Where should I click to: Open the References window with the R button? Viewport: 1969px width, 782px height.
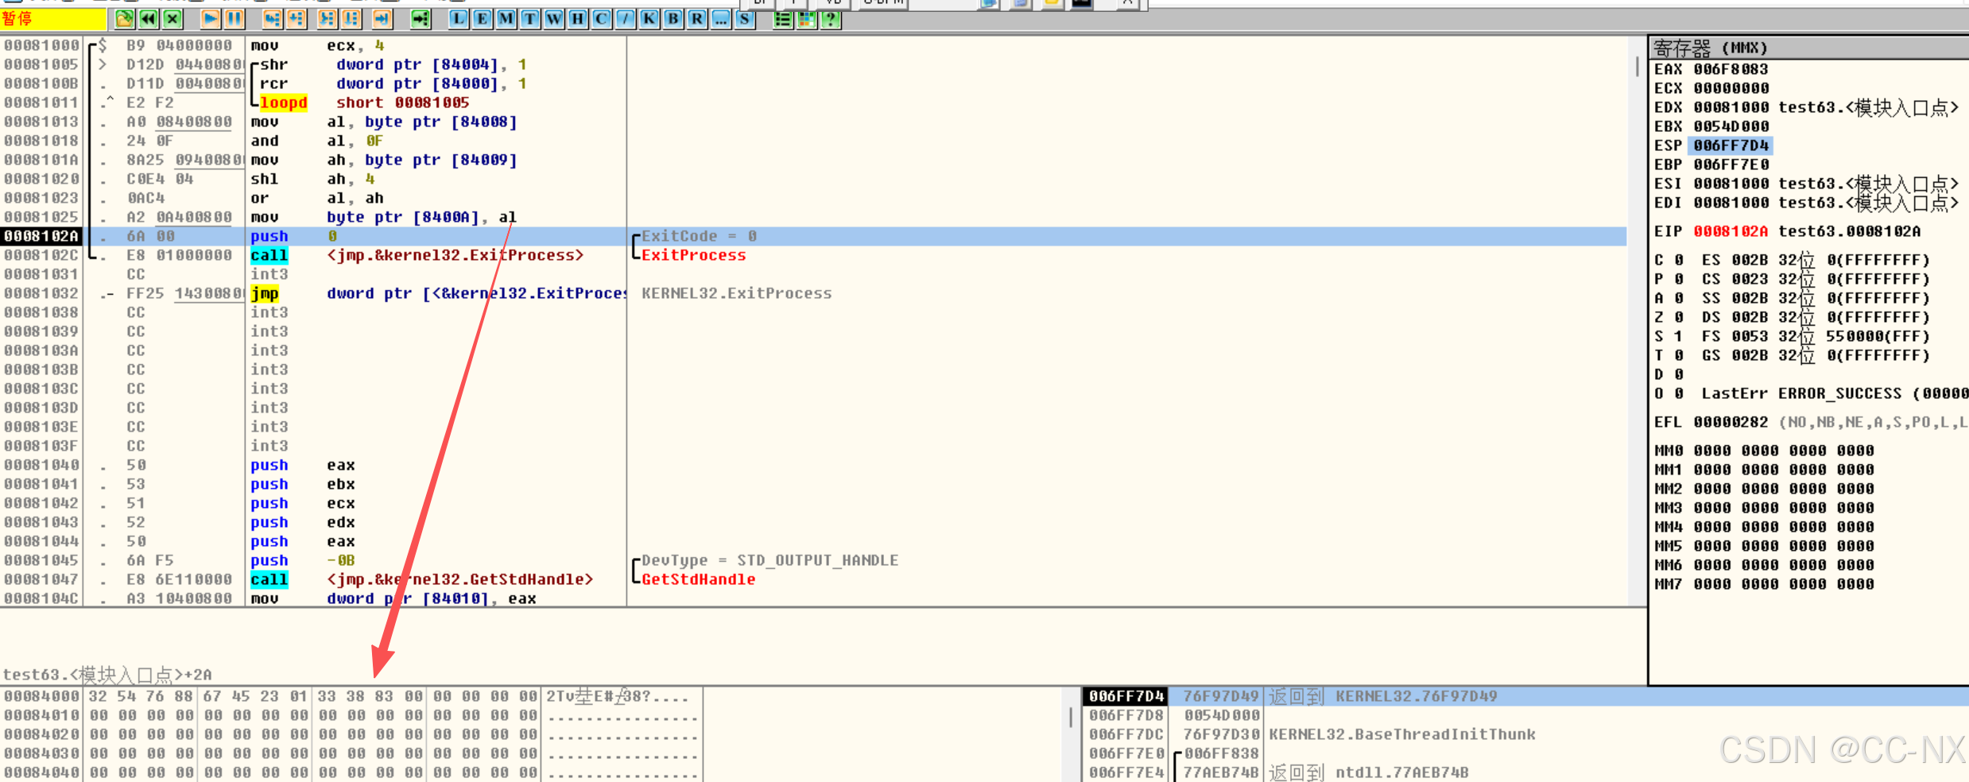[x=697, y=19]
